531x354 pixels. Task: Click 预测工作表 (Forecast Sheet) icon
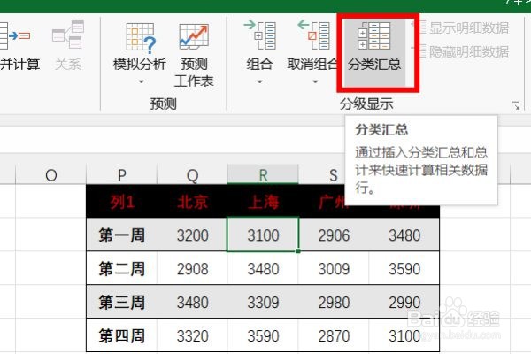coord(194,36)
